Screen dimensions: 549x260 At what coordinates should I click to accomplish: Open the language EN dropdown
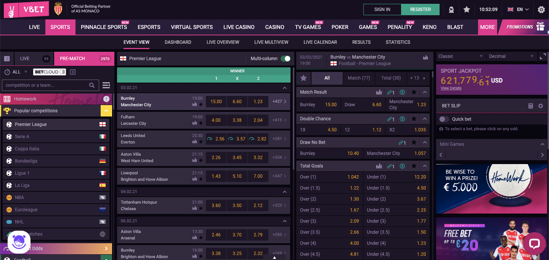(x=518, y=10)
